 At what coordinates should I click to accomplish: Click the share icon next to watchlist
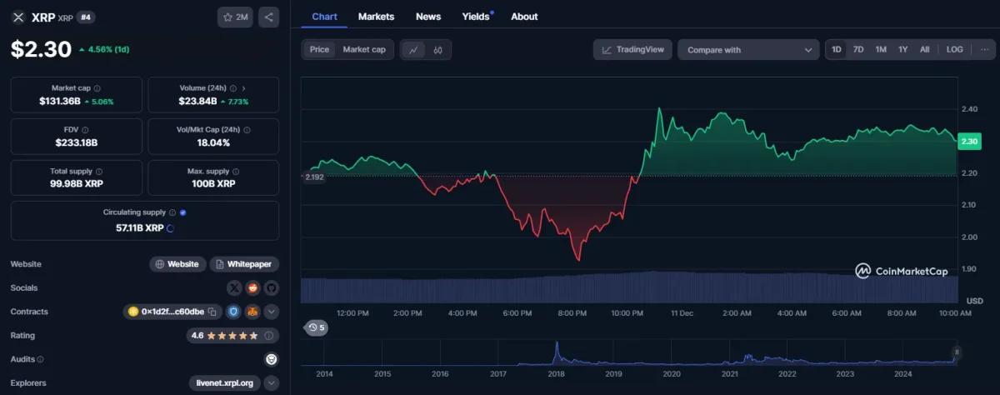click(x=268, y=17)
